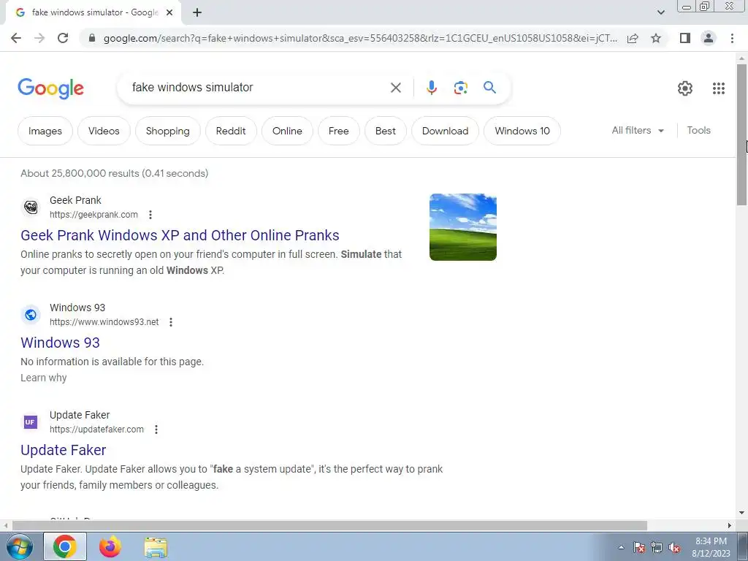Open the Chrome side panel icon
The width and height of the screenshot is (748, 561).
[685, 38]
